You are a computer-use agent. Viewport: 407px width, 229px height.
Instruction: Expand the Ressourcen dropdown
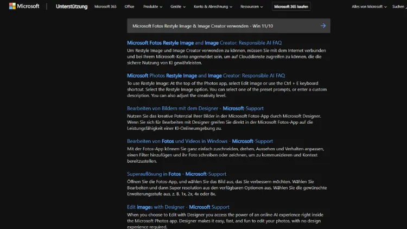(x=251, y=7)
